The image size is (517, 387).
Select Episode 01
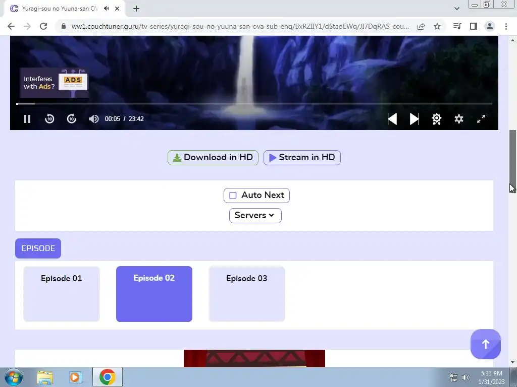61,294
